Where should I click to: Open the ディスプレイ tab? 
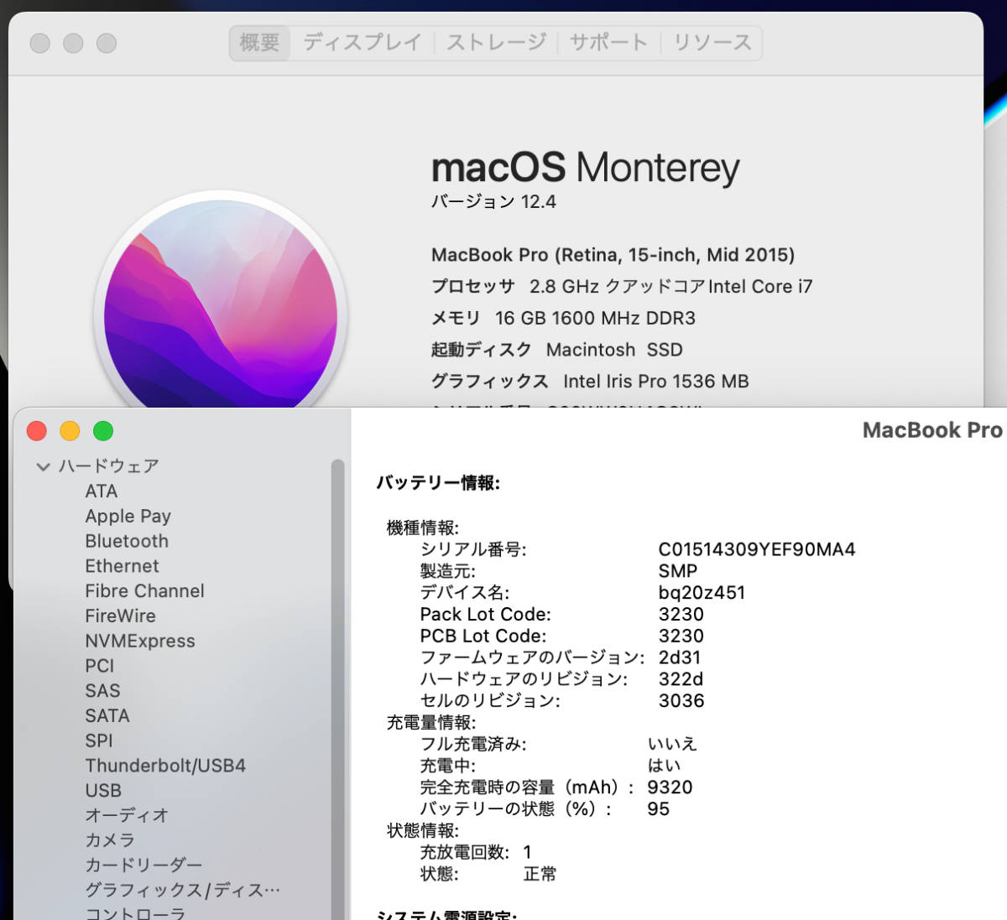(x=362, y=43)
